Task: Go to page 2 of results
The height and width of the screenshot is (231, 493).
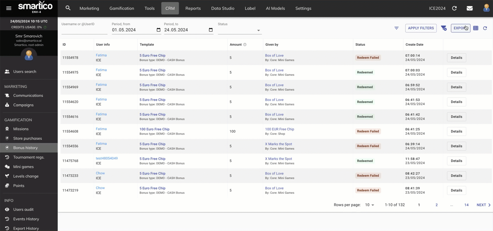Action: pos(436,205)
